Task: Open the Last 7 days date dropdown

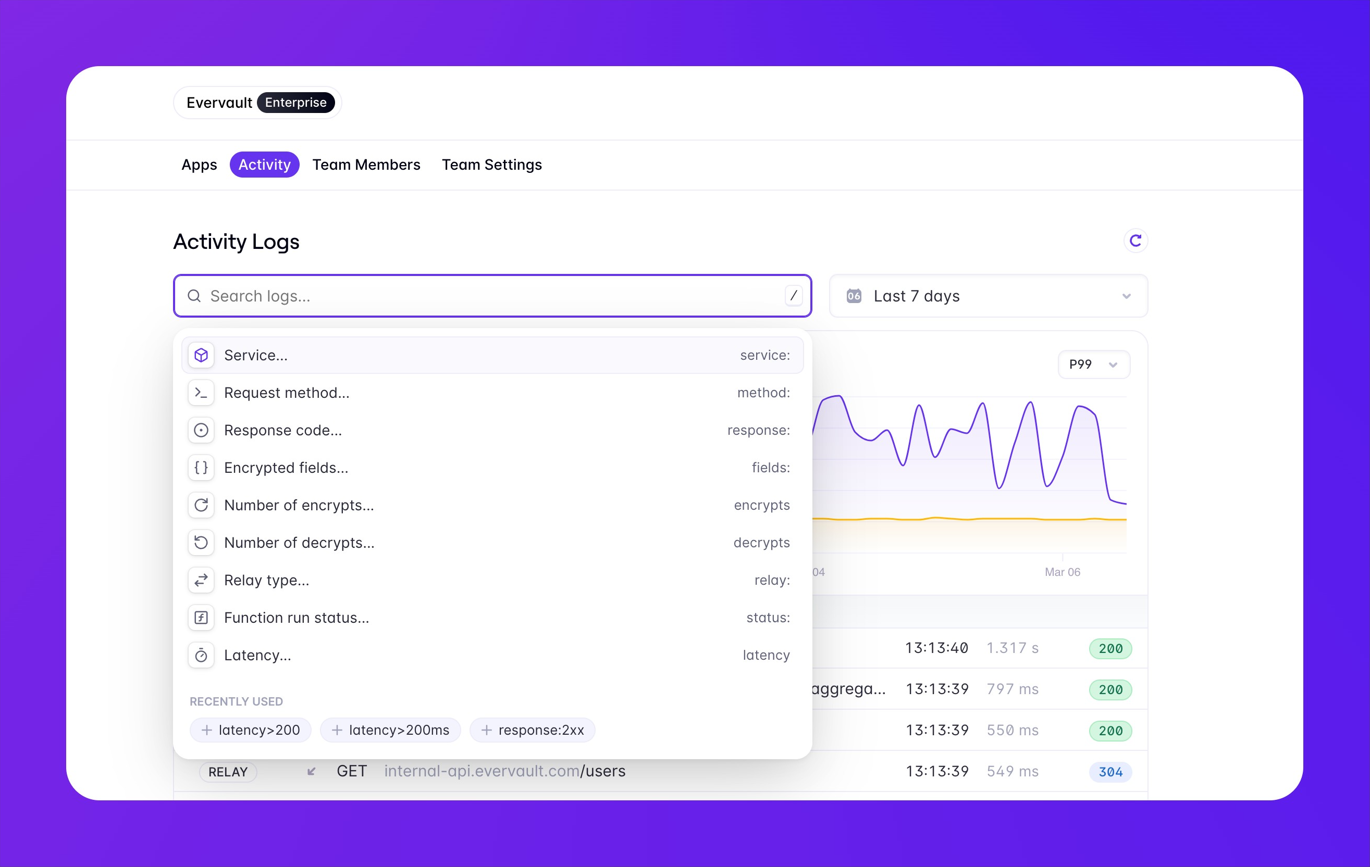Action: tap(988, 296)
